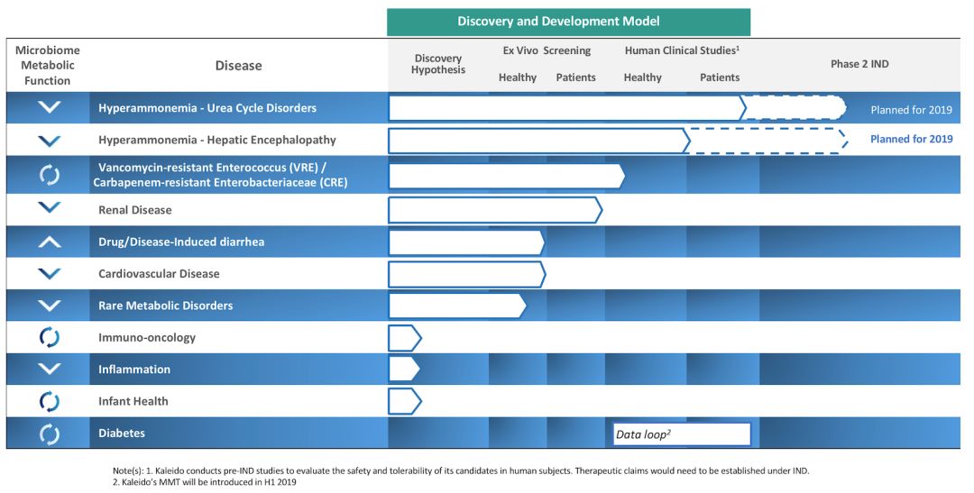Click the progress arrow in the VRE / CRE row
This screenshot has width=974, height=493.
click(x=506, y=177)
